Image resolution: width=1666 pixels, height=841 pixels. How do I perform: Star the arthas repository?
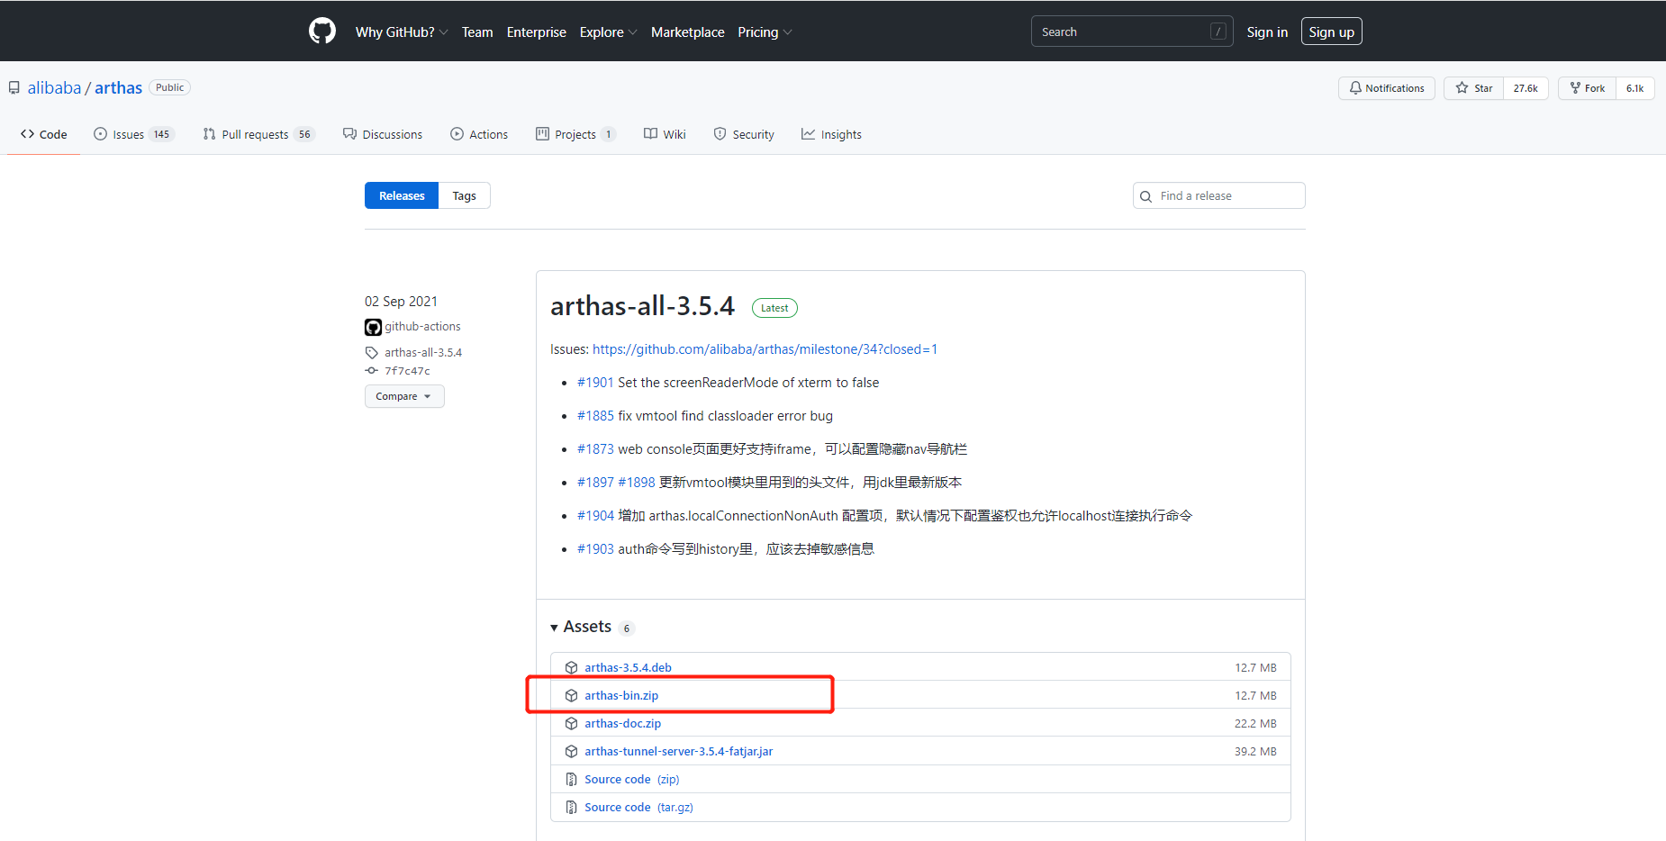coord(1473,88)
